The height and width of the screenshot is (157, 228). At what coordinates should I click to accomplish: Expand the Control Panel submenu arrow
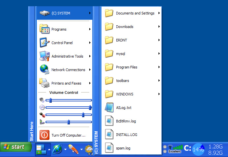pos(90,43)
